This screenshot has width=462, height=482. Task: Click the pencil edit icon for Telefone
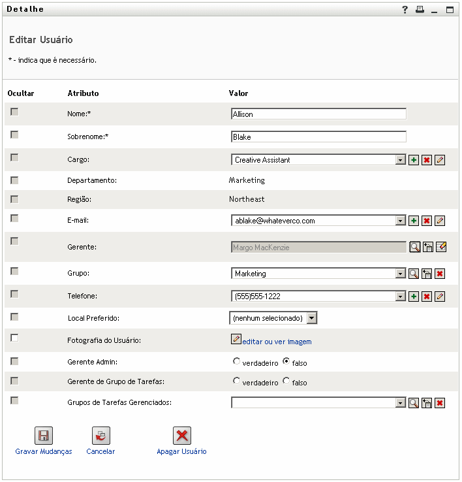[x=440, y=297]
